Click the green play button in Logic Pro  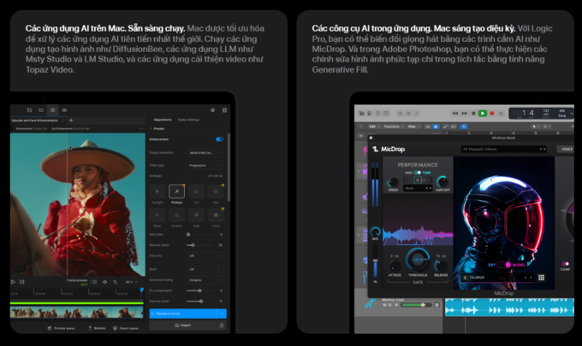[483, 113]
